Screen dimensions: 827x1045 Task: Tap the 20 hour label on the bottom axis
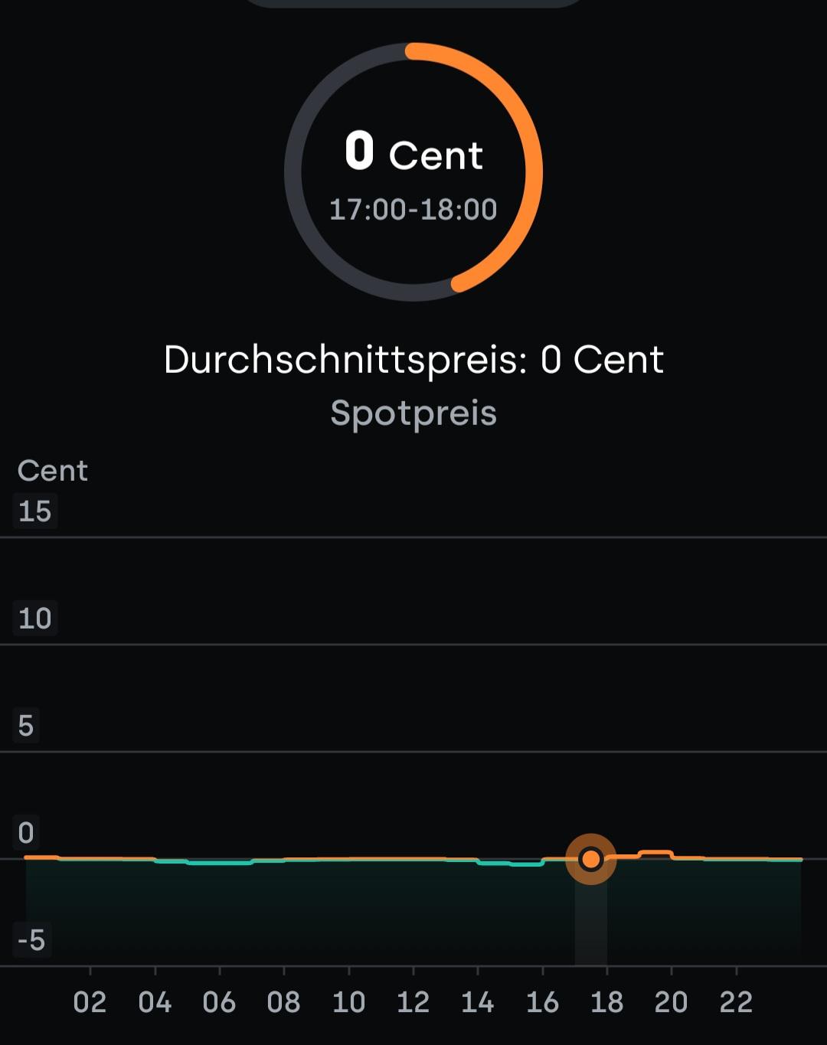pos(672,1002)
